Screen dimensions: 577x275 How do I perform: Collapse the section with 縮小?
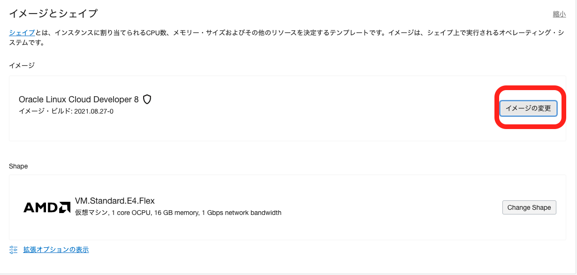[559, 14]
